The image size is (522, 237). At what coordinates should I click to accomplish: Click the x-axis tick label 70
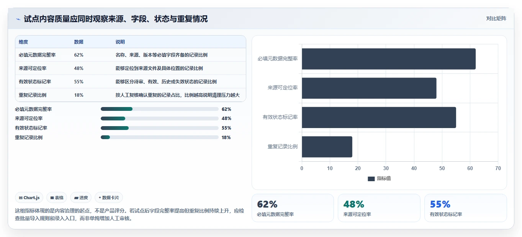(498, 168)
